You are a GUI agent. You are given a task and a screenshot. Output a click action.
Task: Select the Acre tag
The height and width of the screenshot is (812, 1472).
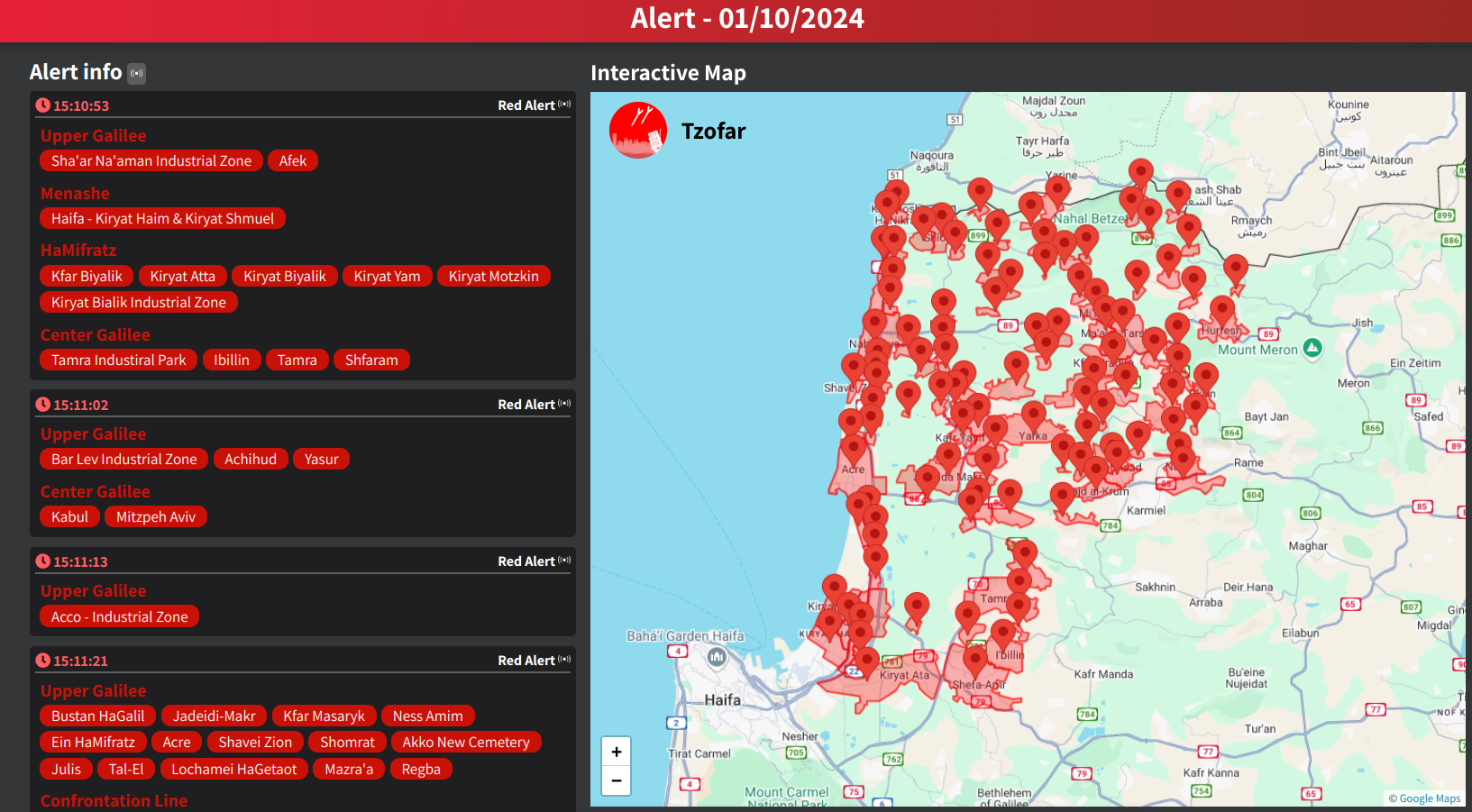coord(177,742)
